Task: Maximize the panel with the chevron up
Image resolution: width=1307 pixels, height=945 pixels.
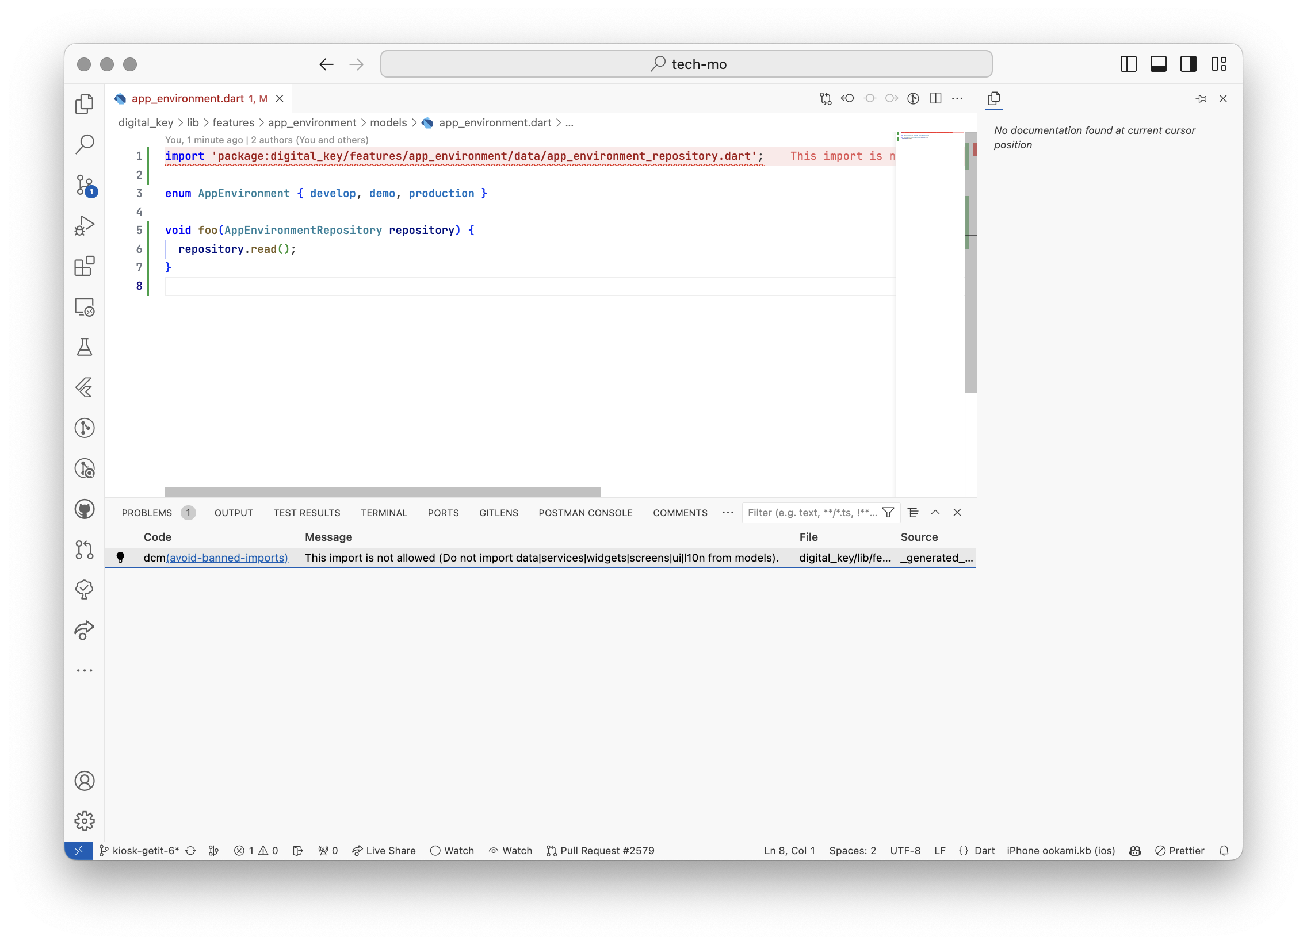Action: (x=935, y=513)
